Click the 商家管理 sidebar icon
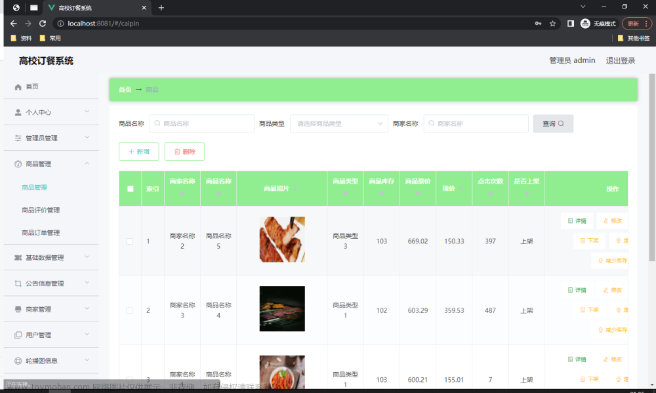 (18, 309)
